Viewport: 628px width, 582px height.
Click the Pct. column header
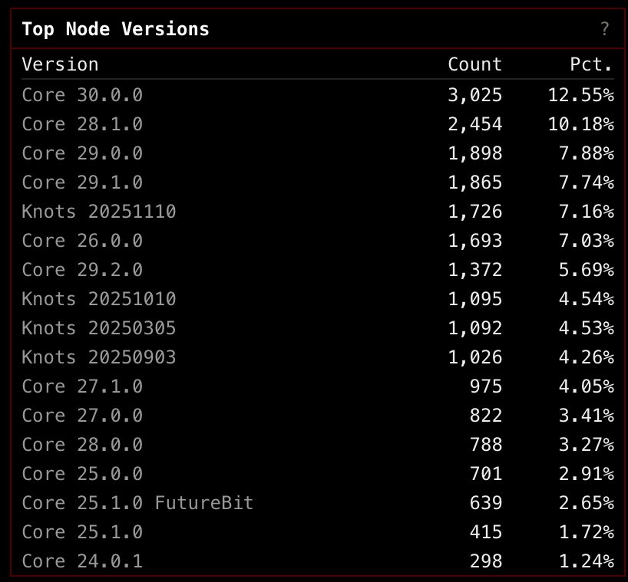592,64
